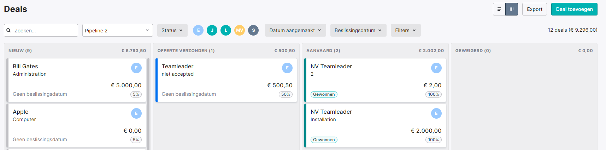
Task: Filter deals by user MV avatar
Action: coord(240,30)
